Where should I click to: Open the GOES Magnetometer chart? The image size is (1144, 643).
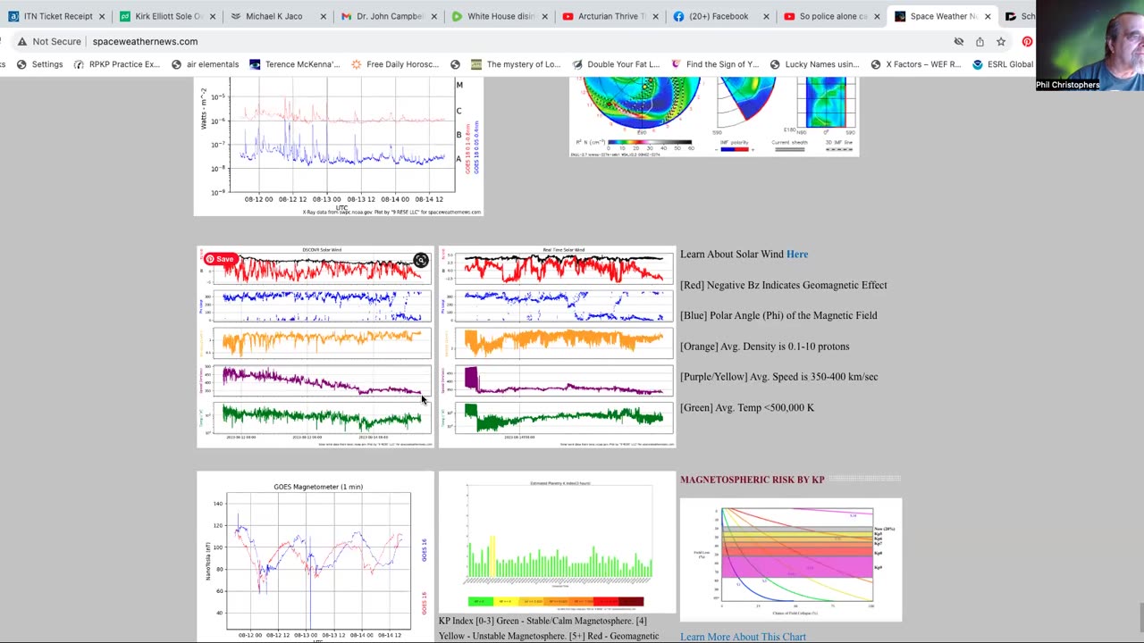(x=315, y=558)
